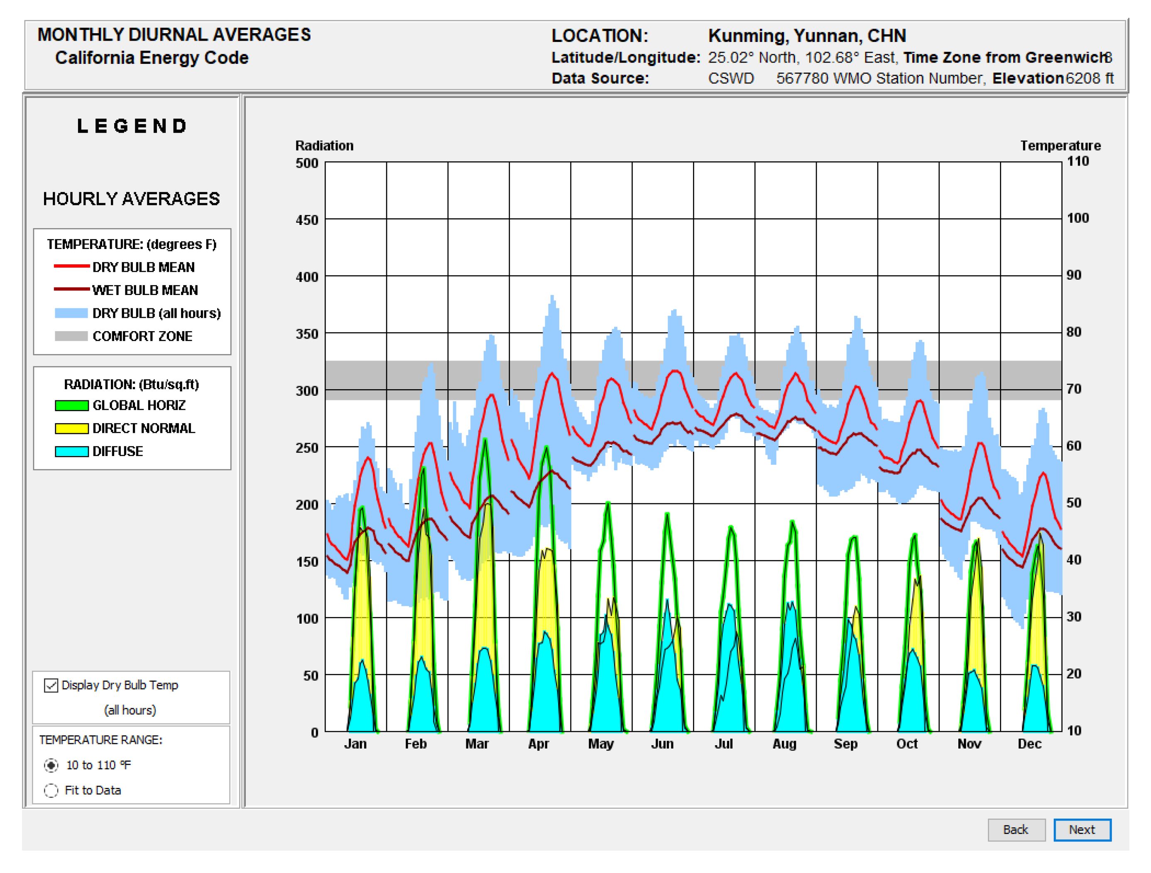Uncheck Display Dry Bulb Temp checkbox
The width and height of the screenshot is (1151, 873).
[x=51, y=685]
